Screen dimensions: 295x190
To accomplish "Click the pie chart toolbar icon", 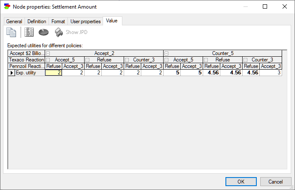I will (44, 32).
